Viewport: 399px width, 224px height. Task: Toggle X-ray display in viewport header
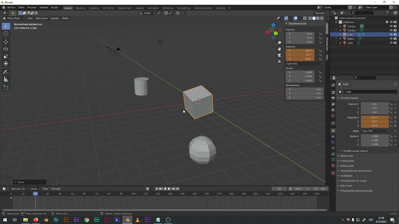click(305, 18)
